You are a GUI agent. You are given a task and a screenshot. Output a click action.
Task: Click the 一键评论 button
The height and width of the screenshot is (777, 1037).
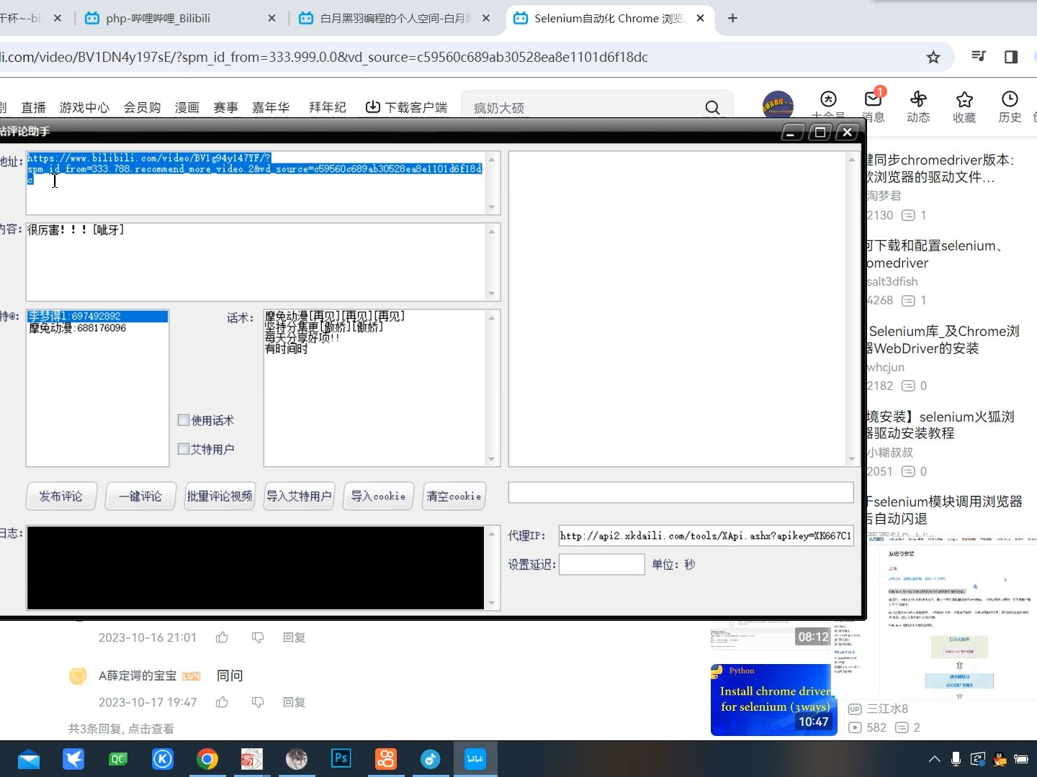(x=140, y=496)
